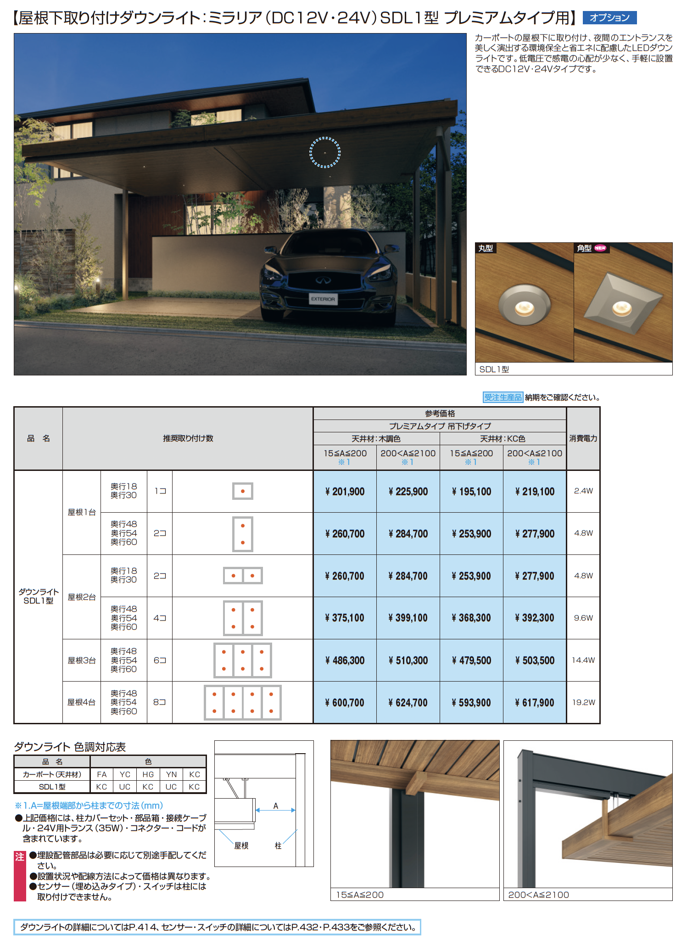Select the 角型 square downlight photo
This screenshot has height=951, width=687.
click(x=623, y=302)
